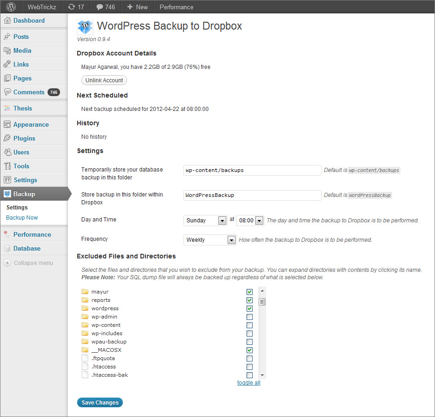This screenshot has height=417, width=435.
Task: Uncheck the wordpress exclusion checkbox
Action: click(249, 308)
